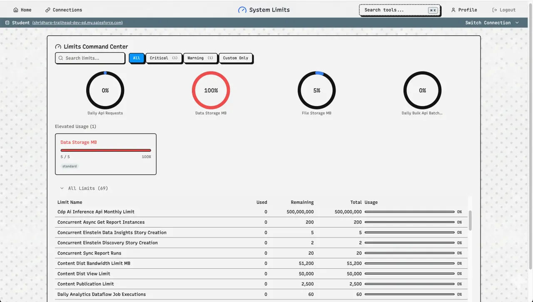Open the Data Storage MB elevated card
Image resolution: width=533 pixels, height=302 pixels.
click(106, 154)
